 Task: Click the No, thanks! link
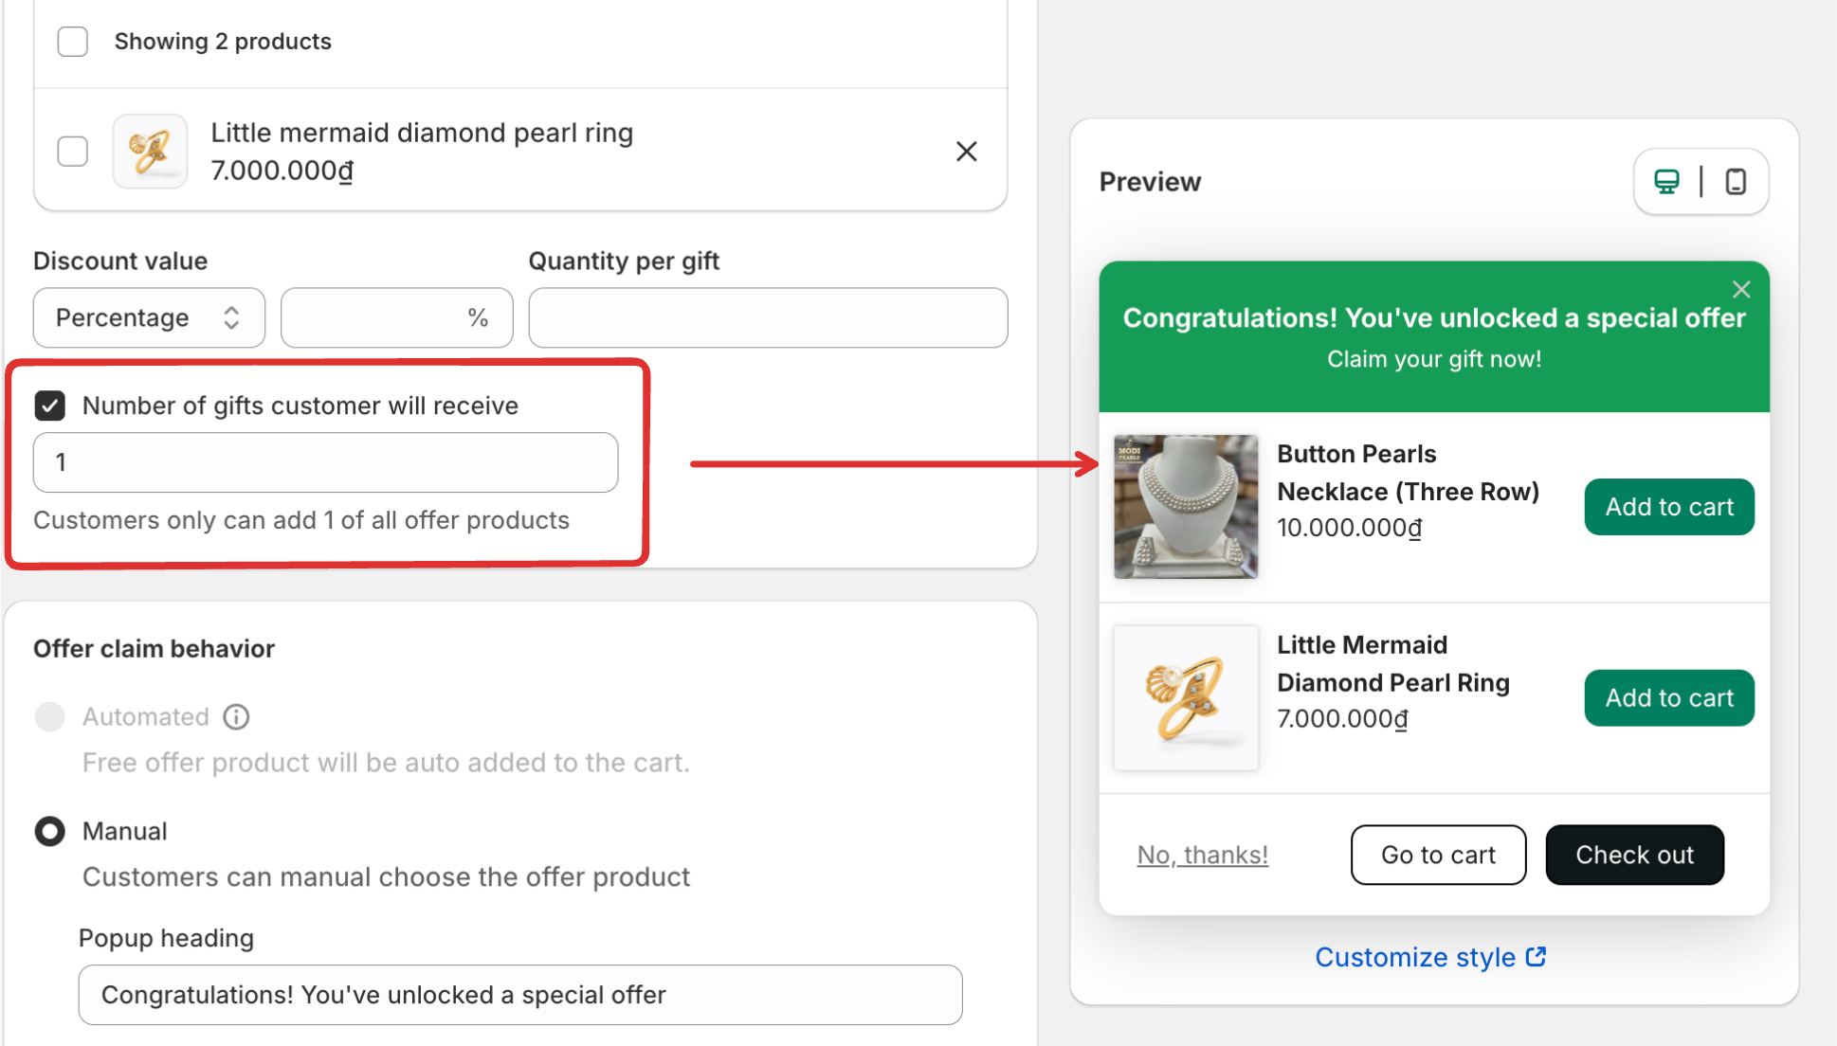pyautogui.click(x=1202, y=855)
